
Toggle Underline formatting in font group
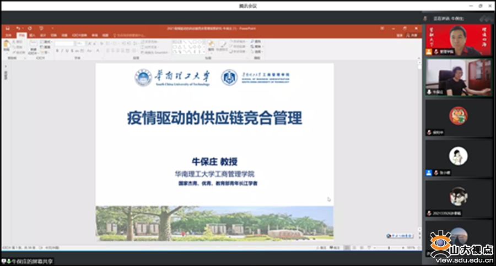67,51
